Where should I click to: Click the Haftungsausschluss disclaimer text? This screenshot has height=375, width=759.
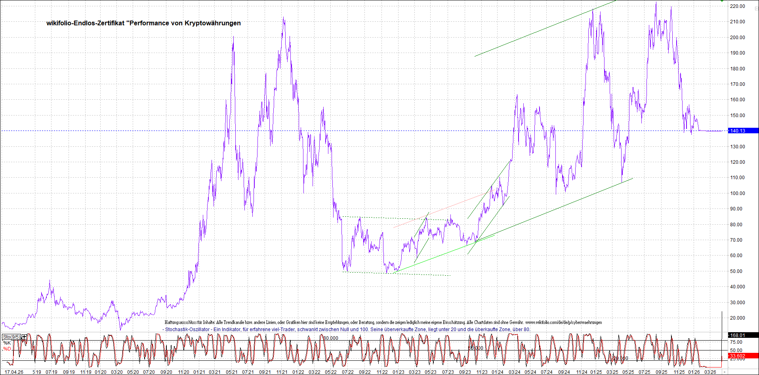(344, 322)
